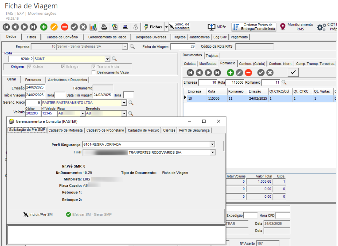The height and width of the screenshot is (246, 338).
Task: Search Romaneio with magnifier icon
Action: pos(284,82)
